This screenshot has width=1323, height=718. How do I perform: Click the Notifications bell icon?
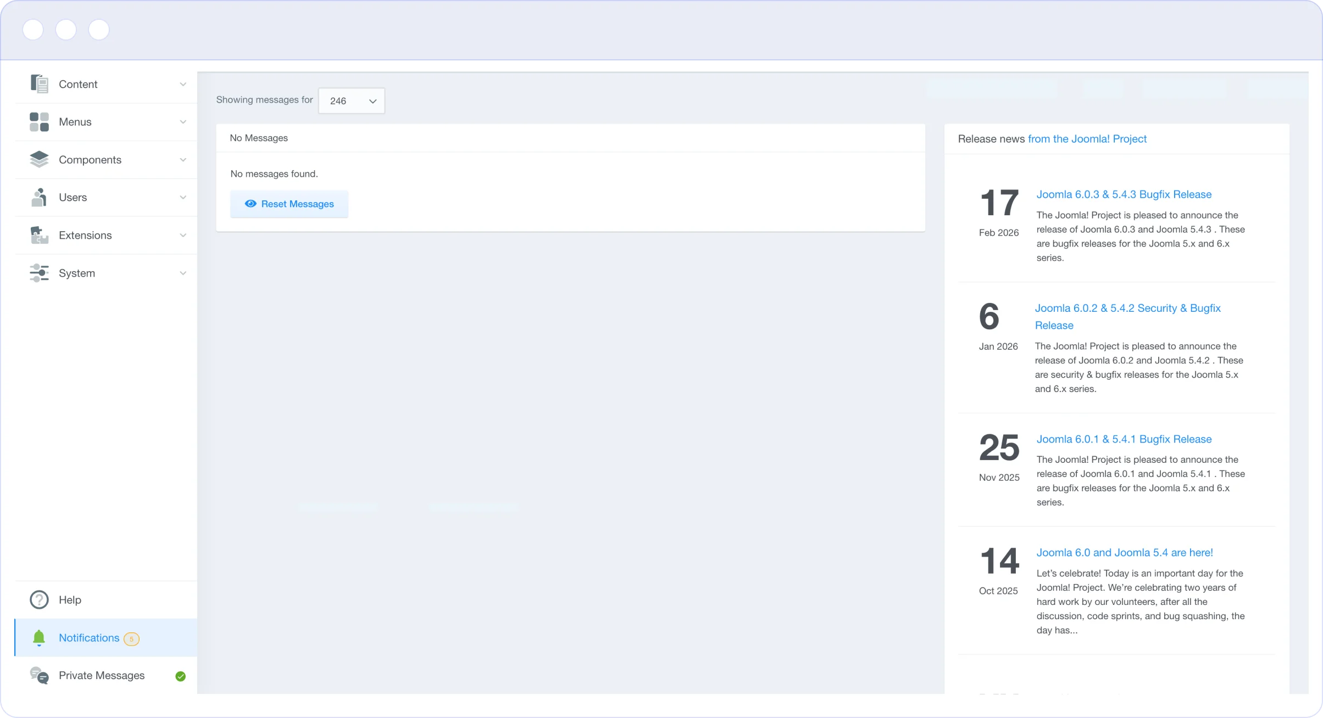point(39,638)
